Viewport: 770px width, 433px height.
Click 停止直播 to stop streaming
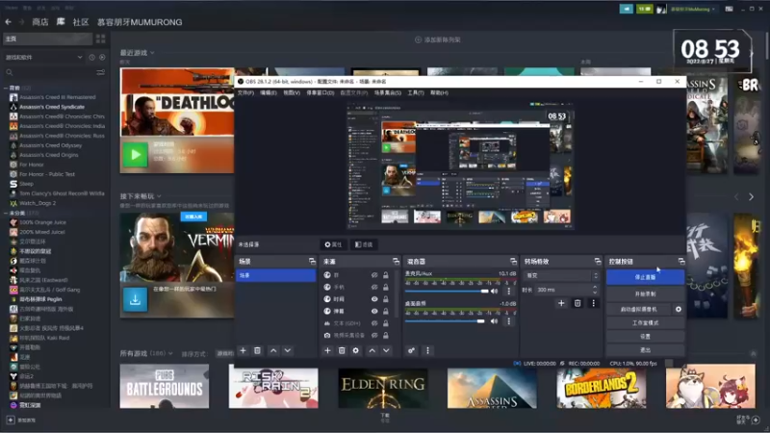click(x=645, y=277)
